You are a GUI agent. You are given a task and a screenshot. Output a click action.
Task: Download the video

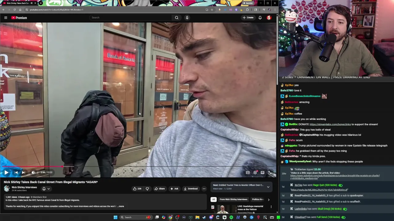click(x=191, y=189)
